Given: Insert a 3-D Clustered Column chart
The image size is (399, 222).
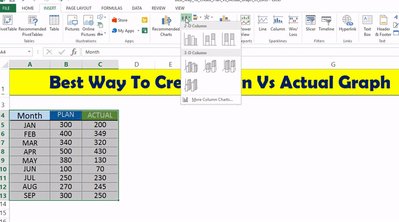Looking at the screenshot, I should [x=191, y=66].
